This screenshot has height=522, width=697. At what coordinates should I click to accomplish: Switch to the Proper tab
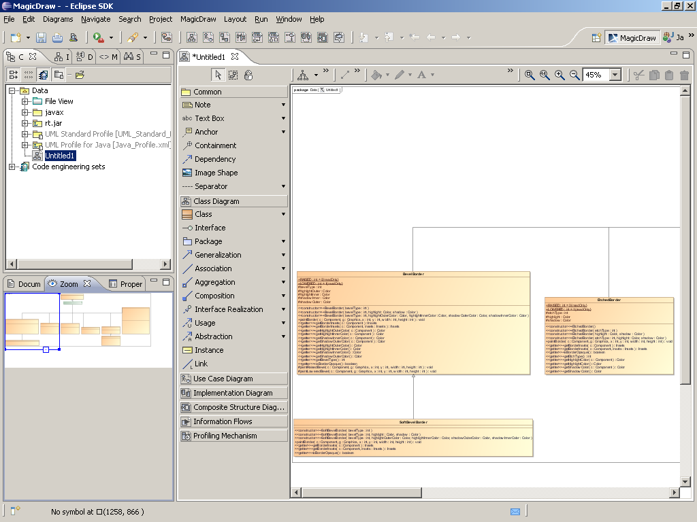point(126,283)
